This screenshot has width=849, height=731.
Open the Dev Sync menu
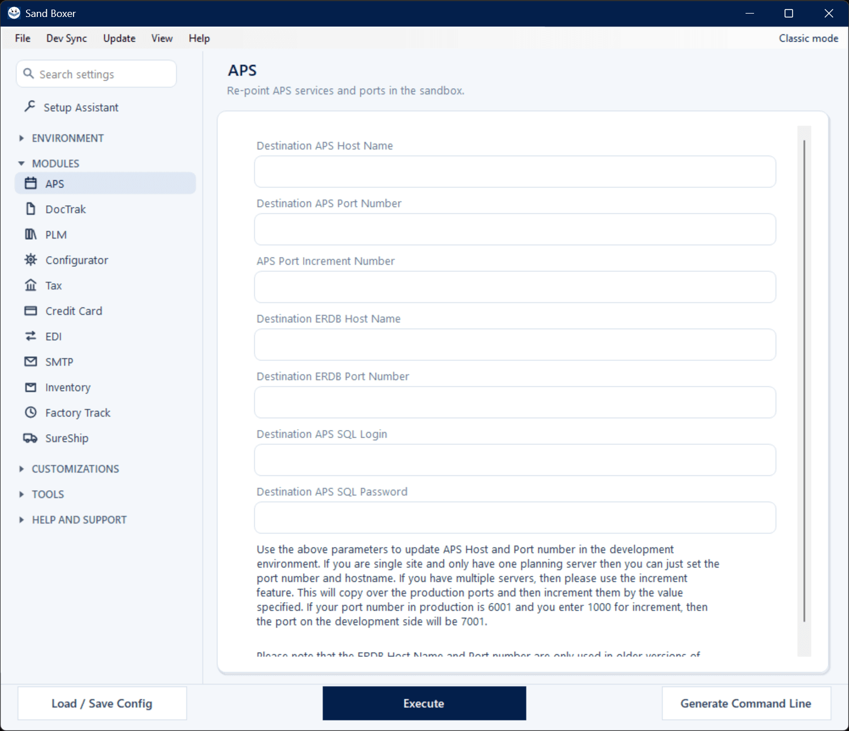point(67,38)
